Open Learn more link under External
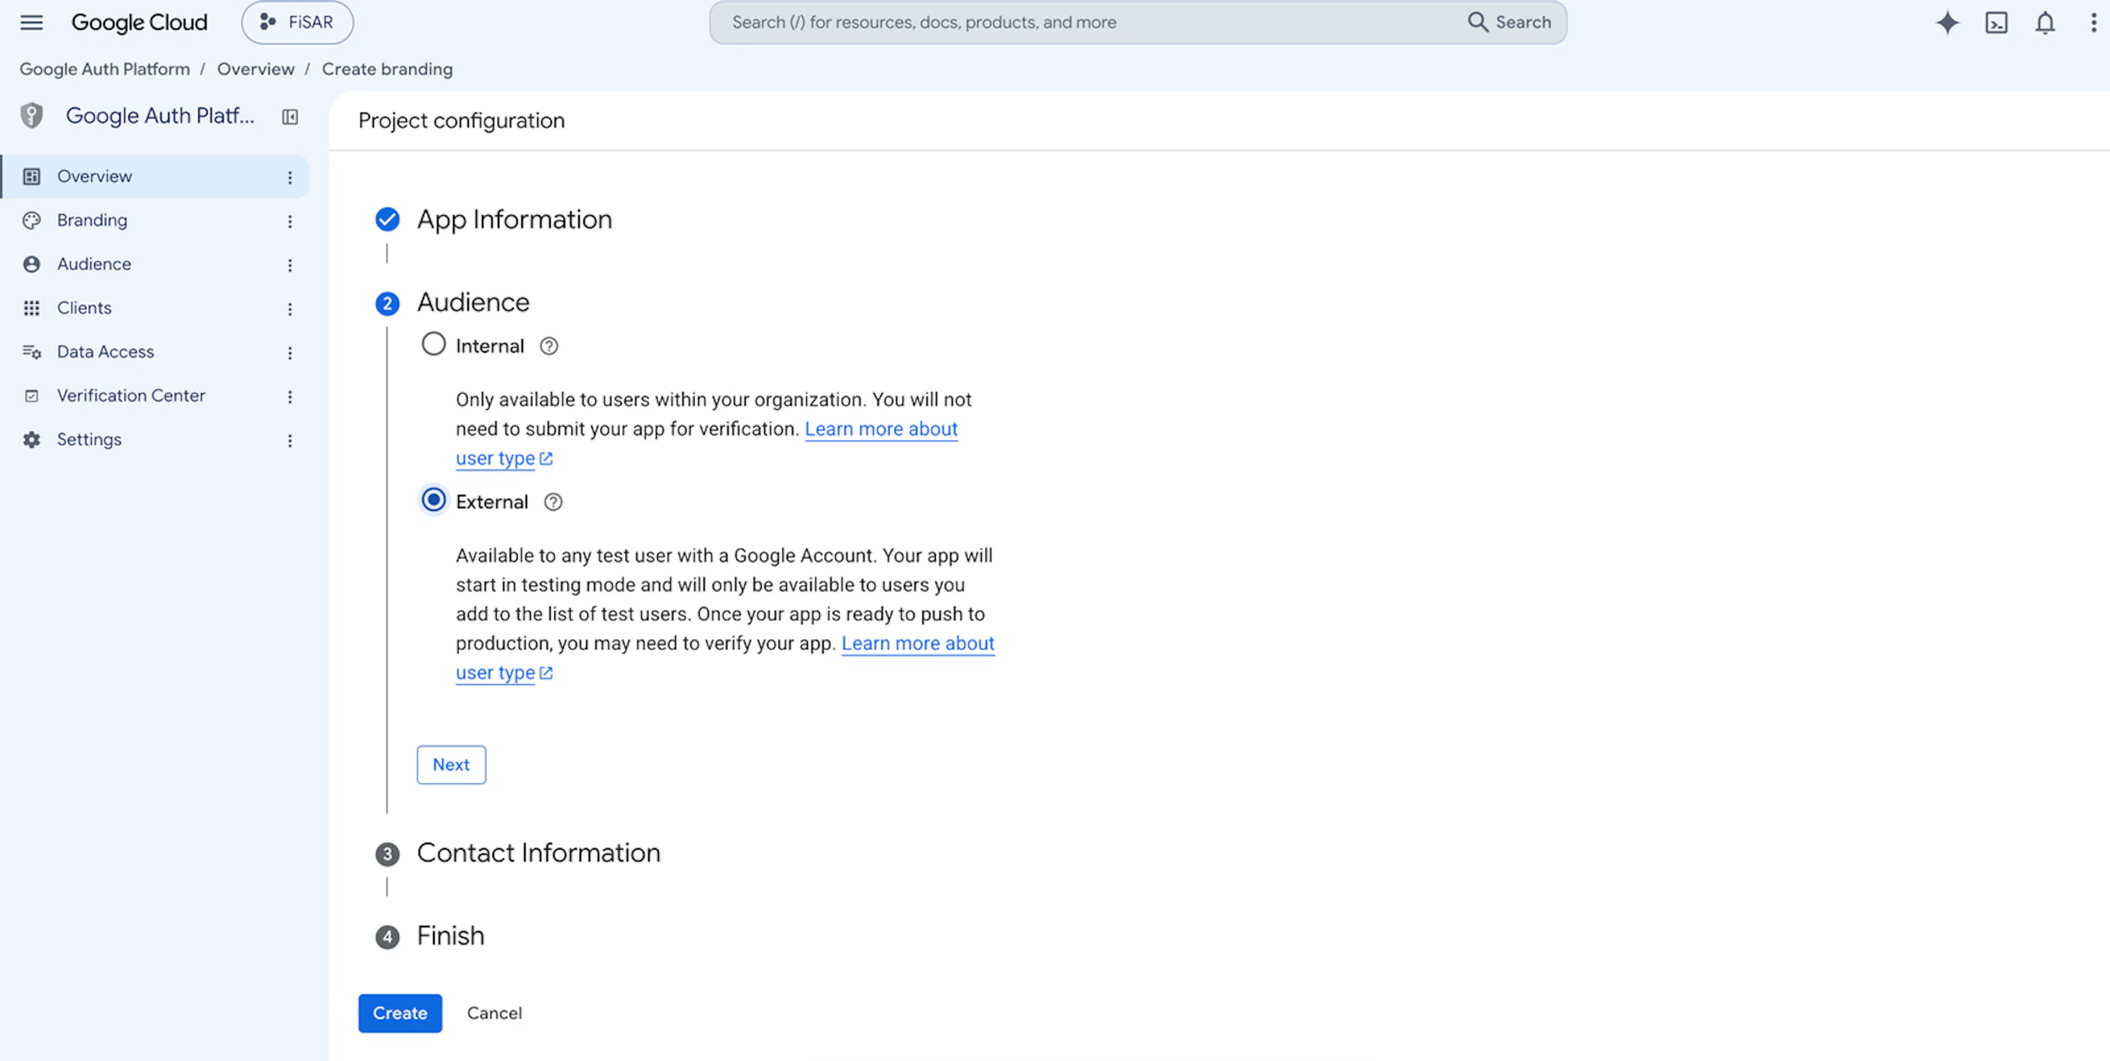The height and width of the screenshot is (1061, 2110). coord(918,644)
